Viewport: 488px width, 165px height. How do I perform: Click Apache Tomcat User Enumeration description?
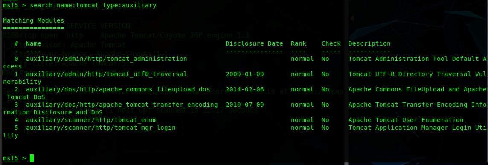(x=406, y=120)
